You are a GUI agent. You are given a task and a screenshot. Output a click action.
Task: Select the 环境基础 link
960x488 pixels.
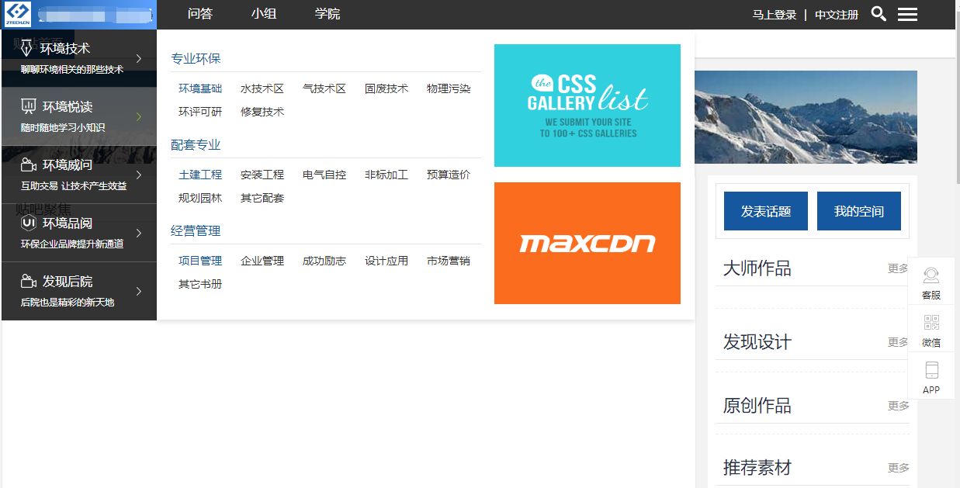tap(200, 89)
